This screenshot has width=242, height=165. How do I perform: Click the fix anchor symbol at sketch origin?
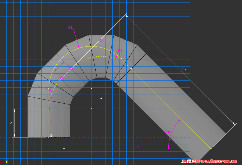pos(51,135)
